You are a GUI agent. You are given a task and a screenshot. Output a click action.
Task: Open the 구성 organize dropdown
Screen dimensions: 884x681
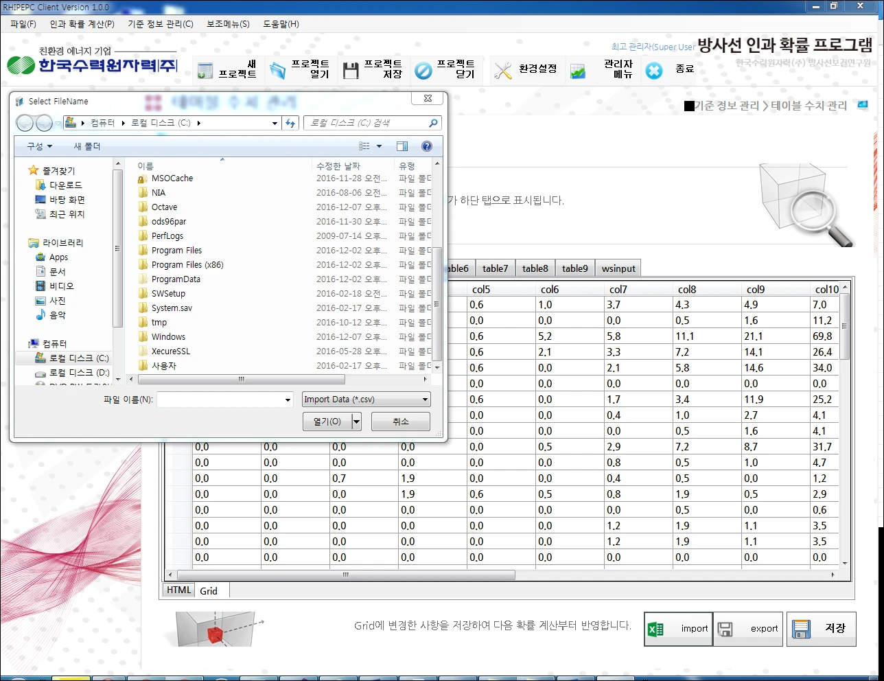(39, 146)
